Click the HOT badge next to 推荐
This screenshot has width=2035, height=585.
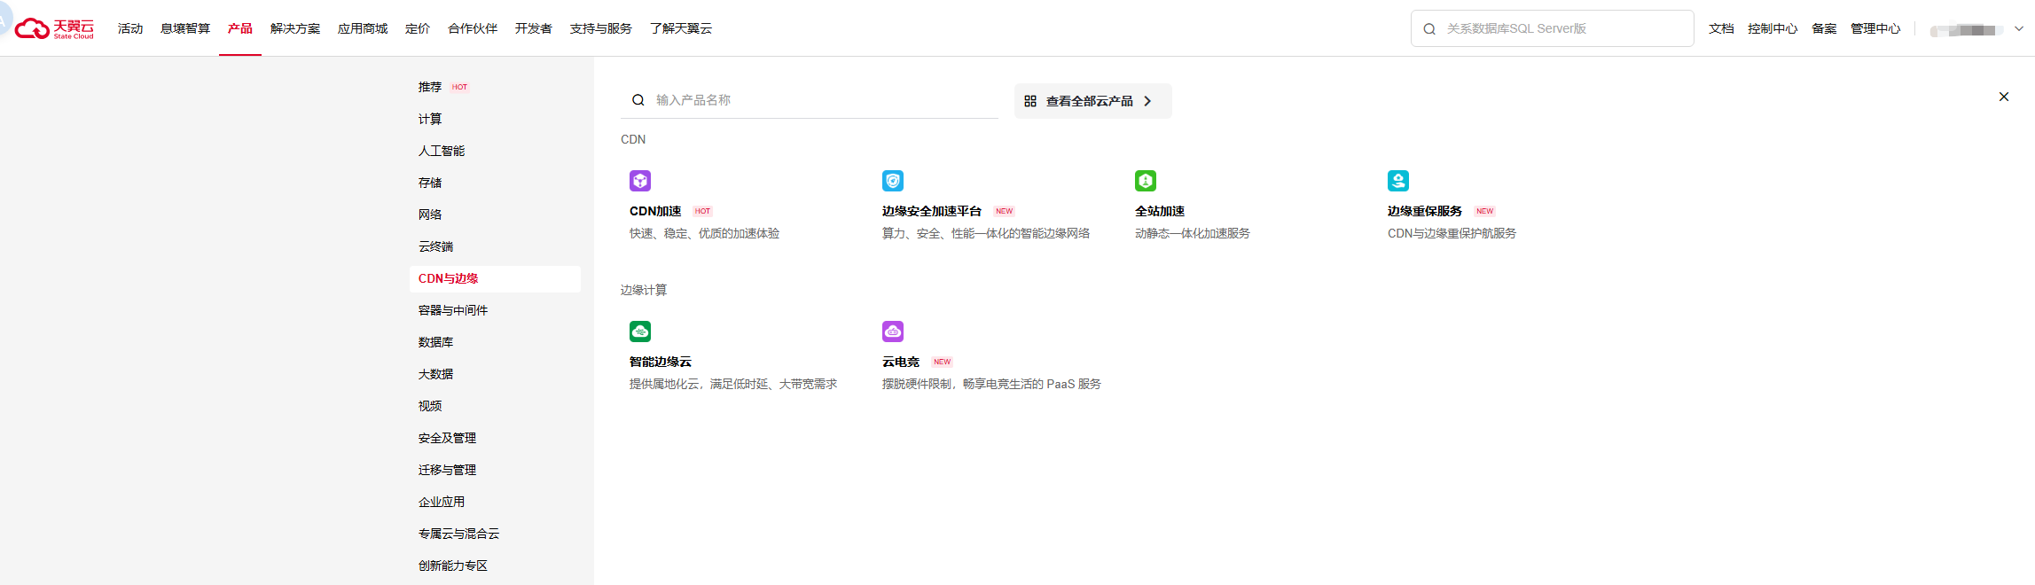click(459, 87)
